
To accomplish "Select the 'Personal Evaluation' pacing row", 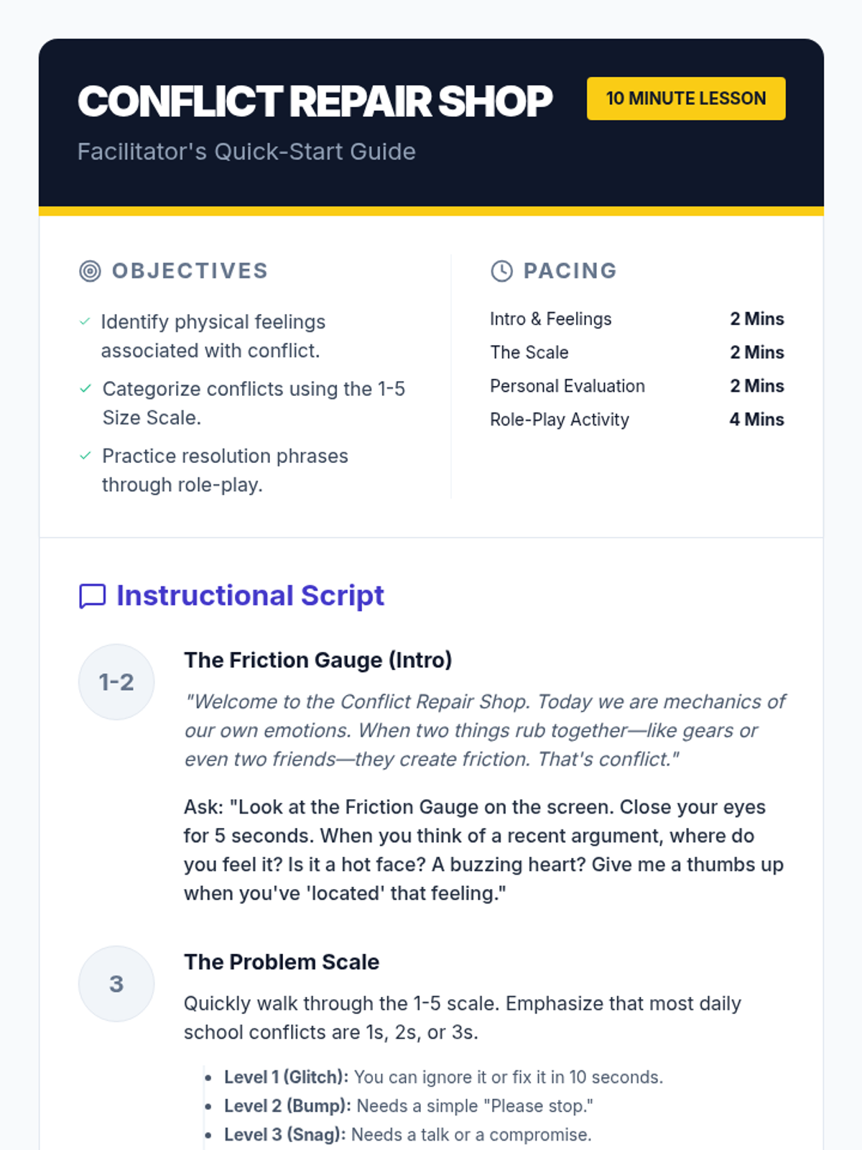I will (636, 386).
